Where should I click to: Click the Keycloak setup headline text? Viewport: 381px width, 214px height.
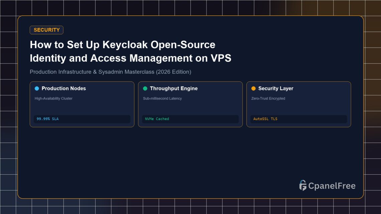(130, 51)
